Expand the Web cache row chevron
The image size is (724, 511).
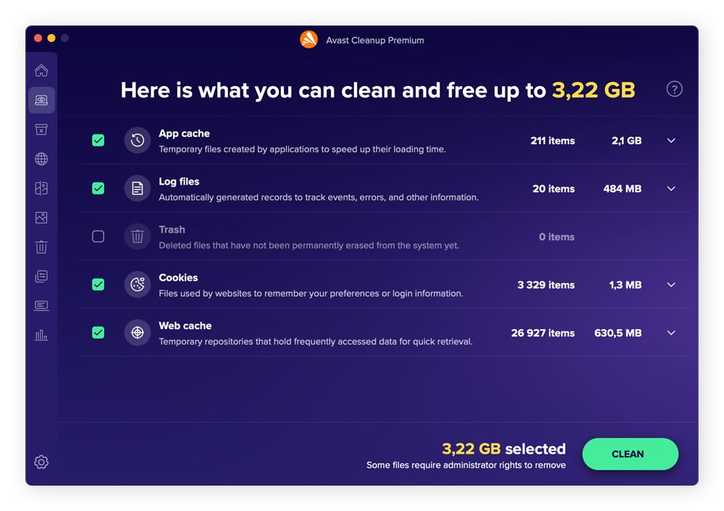(671, 333)
